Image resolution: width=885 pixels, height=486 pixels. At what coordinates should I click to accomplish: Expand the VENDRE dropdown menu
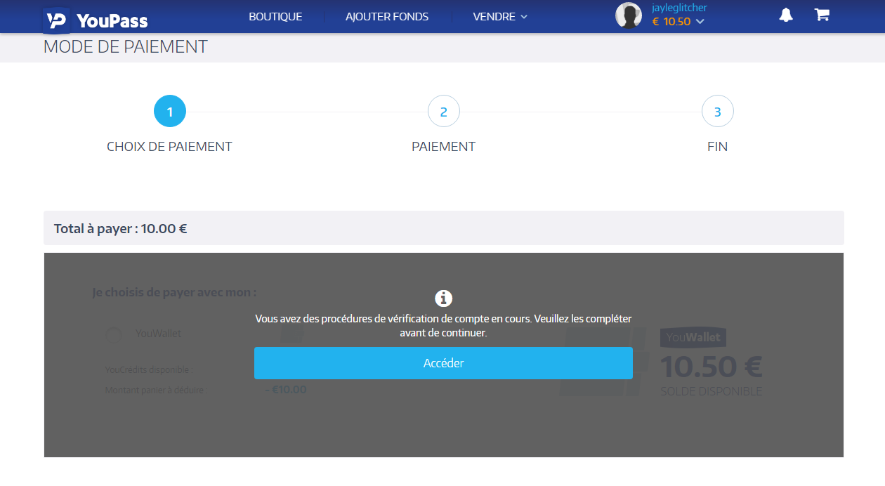(500, 17)
